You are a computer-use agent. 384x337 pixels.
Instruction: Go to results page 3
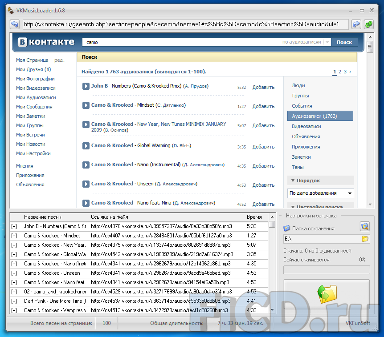345,72
